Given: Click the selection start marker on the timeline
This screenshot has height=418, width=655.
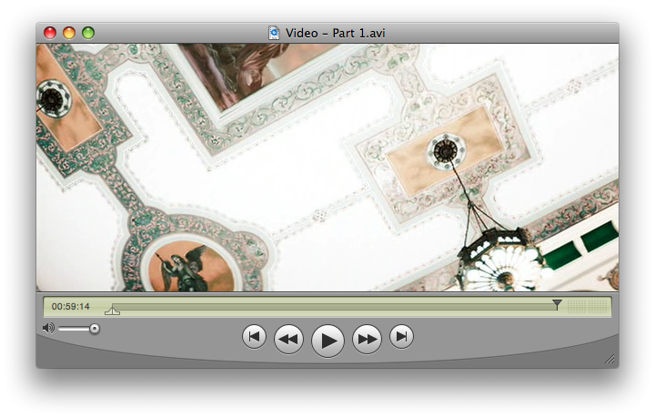Looking at the screenshot, I should tap(112, 310).
